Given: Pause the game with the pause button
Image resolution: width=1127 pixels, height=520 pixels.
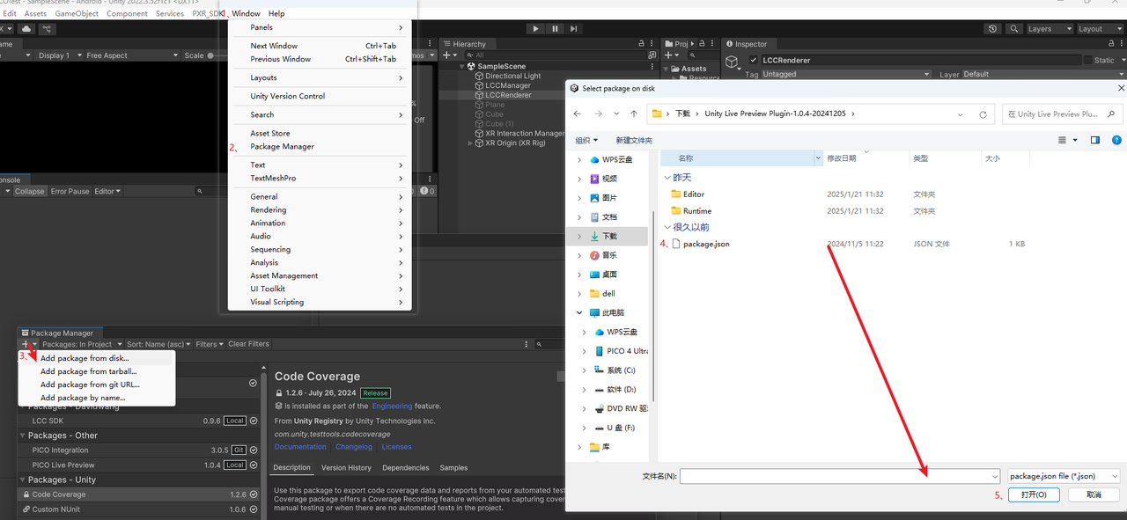Looking at the screenshot, I should pyautogui.click(x=555, y=28).
